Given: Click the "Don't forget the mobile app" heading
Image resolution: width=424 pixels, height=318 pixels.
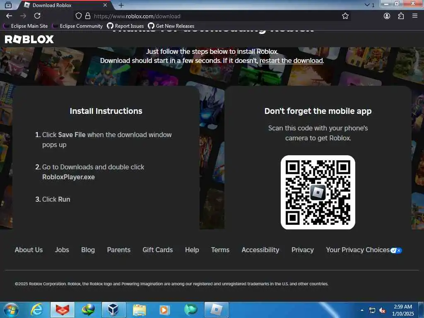Looking at the screenshot, I should pos(318,111).
